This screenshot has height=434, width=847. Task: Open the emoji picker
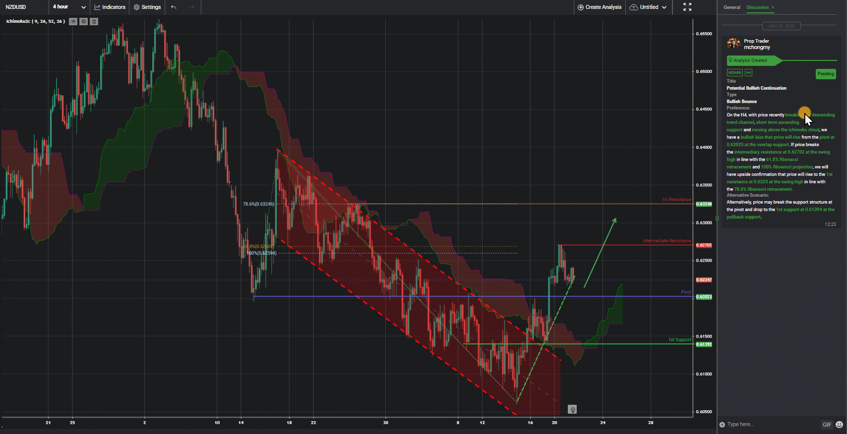click(x=839, y=425)
